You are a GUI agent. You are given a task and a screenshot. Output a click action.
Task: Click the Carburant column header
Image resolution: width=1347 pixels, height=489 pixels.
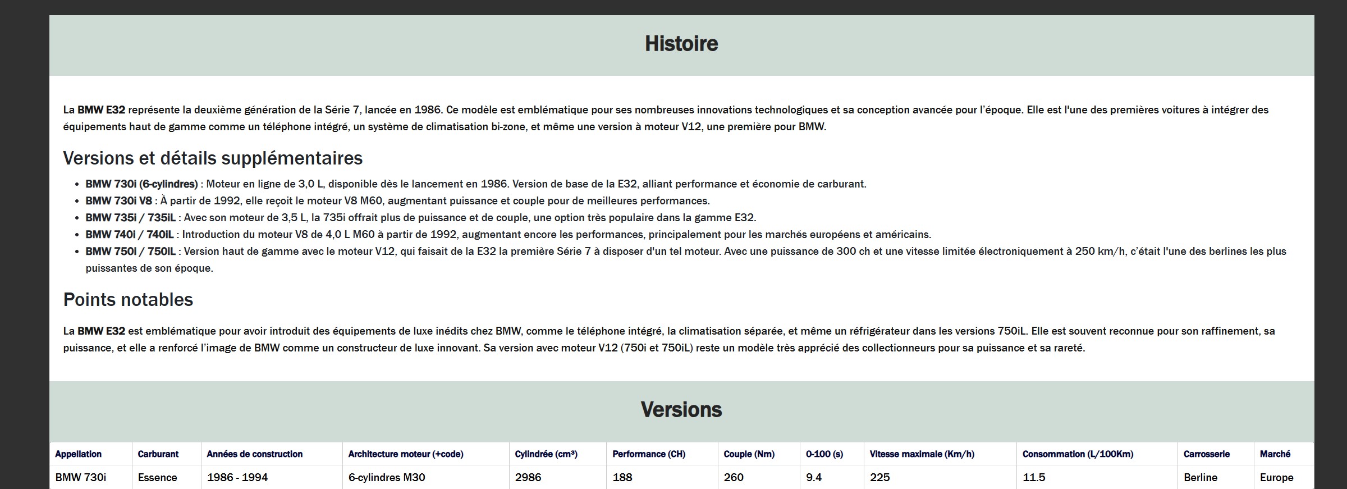[158, 454]
